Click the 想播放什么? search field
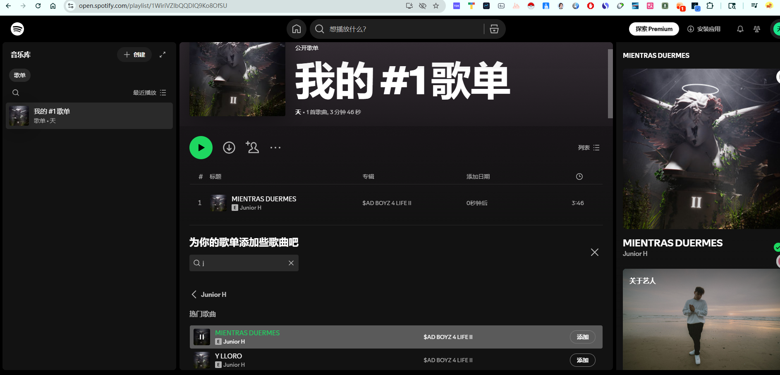Viewport: 780px width, 375px height. pos(397,29)
